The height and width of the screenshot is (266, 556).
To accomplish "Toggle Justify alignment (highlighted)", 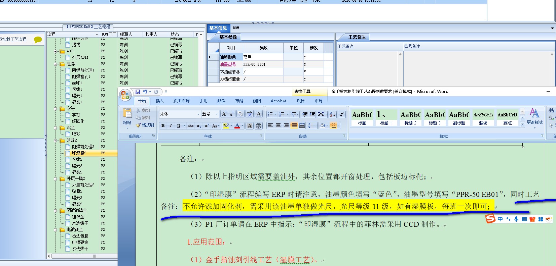I will (294, 125).
